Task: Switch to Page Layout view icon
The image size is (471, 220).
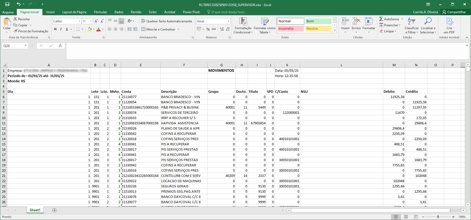Action: [x=406, y=217]
